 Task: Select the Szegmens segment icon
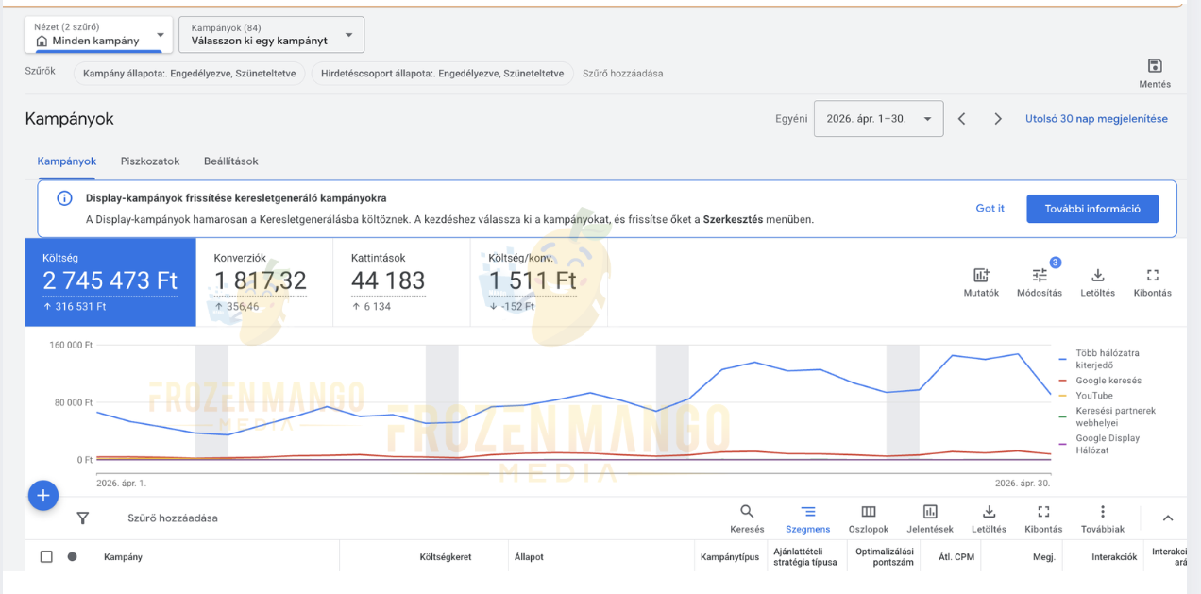point(807,511)
